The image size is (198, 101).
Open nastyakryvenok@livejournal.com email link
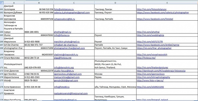click(71, 93)
